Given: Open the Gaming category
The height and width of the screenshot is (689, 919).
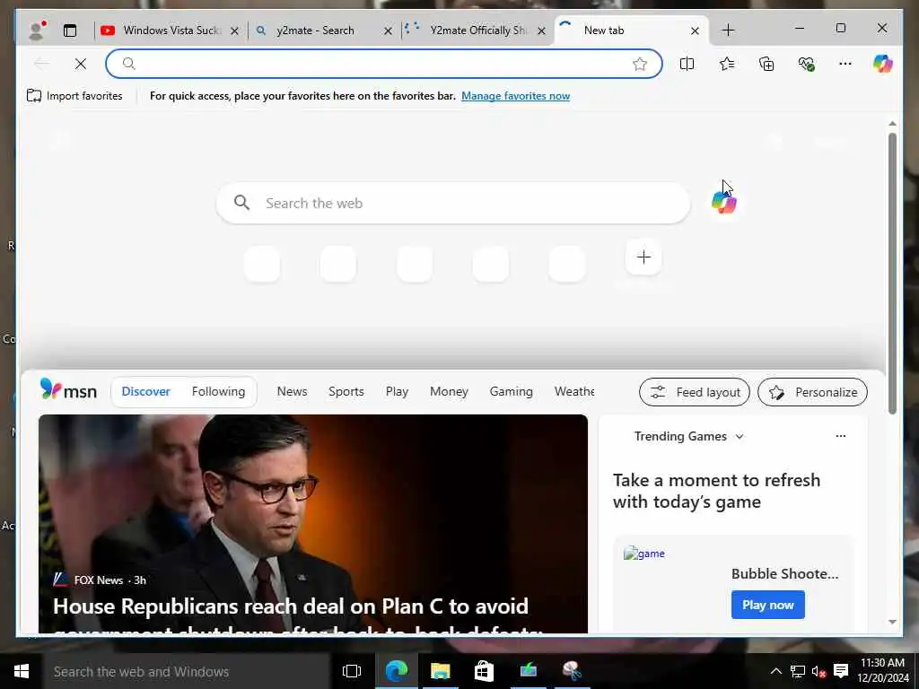Looking at the screenshot, I should (x=511, y=391).
